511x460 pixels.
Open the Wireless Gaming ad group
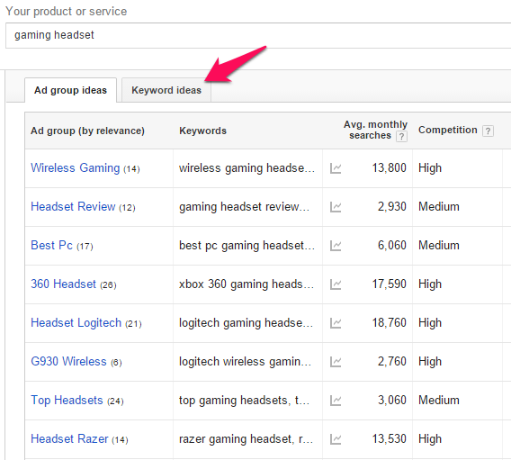pyautogui.click(x=76, y=168)
